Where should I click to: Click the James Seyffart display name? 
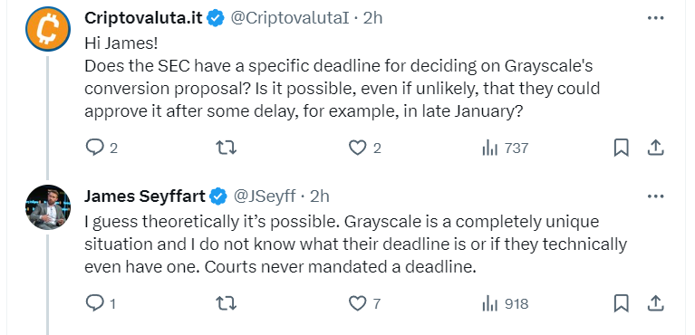pos(144,196)
